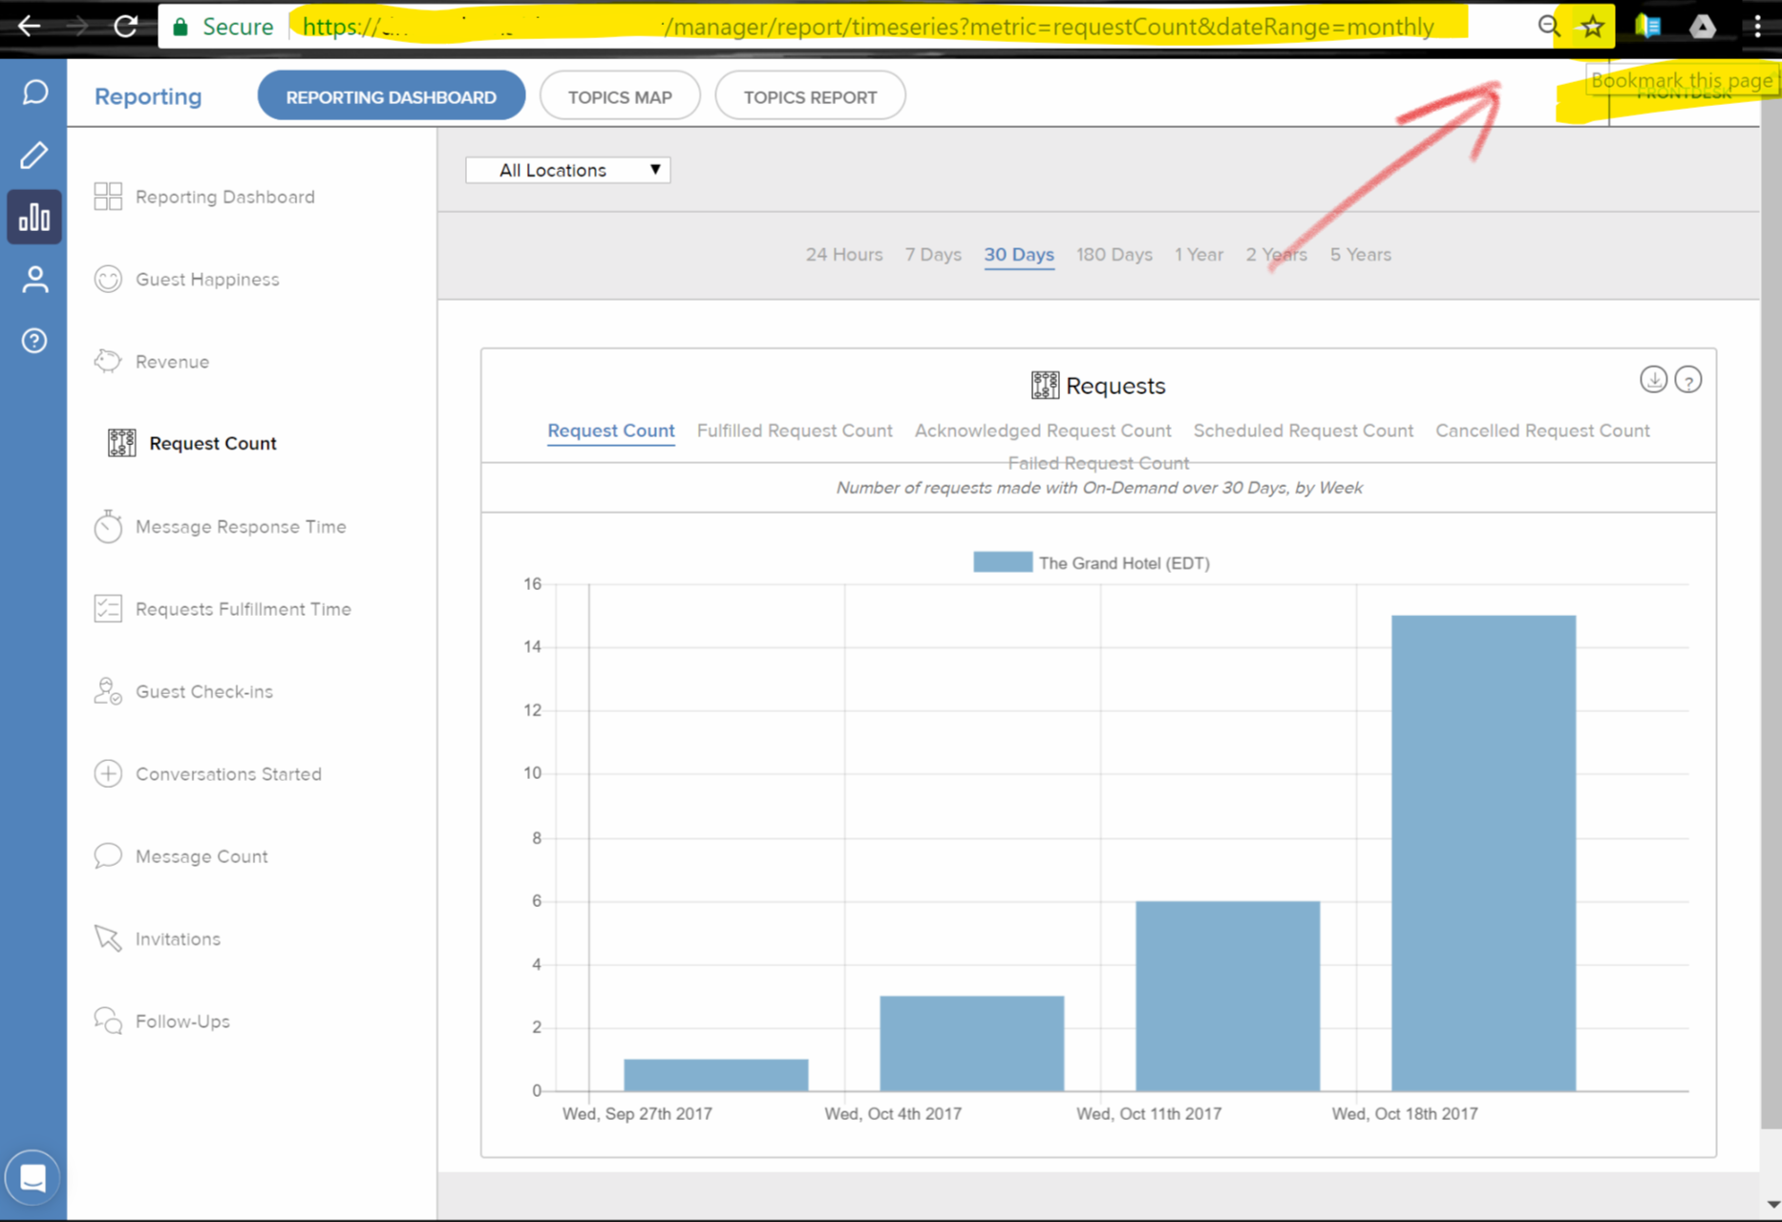Viewport: 1782px width, 1222px height.
Task: Go back in the browser
Action: coord(30,27)
